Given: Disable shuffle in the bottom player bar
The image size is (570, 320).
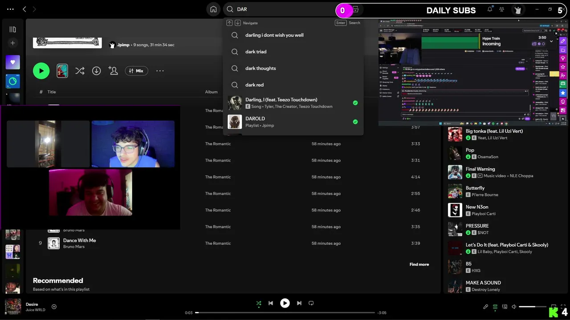Looking at the screenshot, I should coord(259,303).
